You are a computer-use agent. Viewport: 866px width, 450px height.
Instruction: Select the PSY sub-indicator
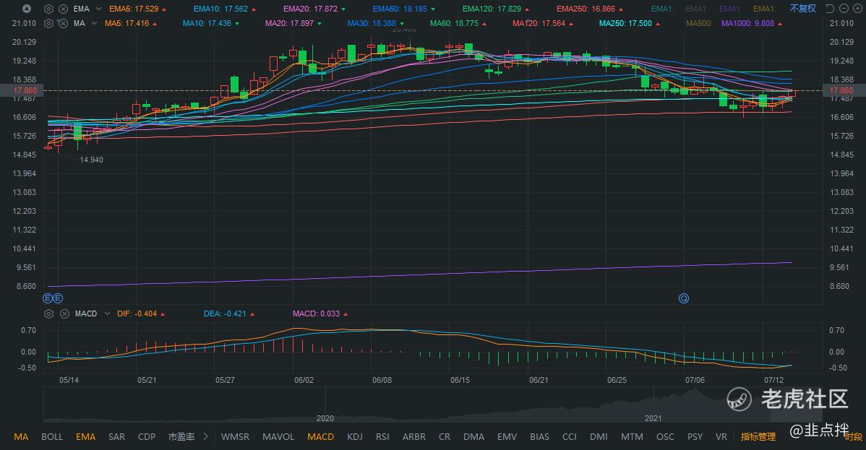695,437
